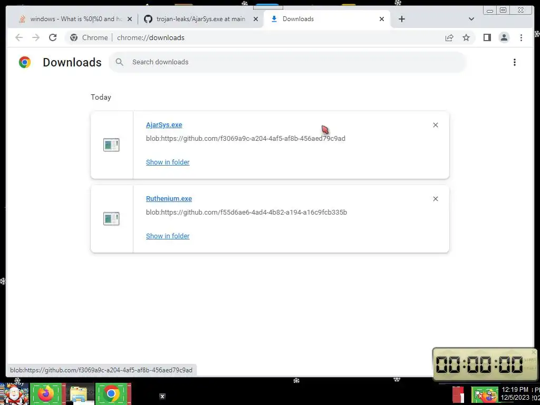Viewport: 540px width, 405px height.
Task: Open Firefox from the taskbar
Action: (46, 393)
